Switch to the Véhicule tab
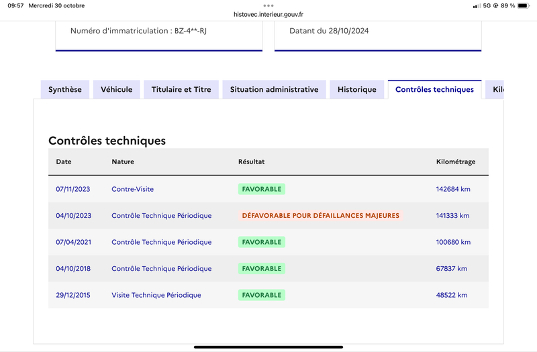Viewport: 537px width, 352px height. point(116,90)
